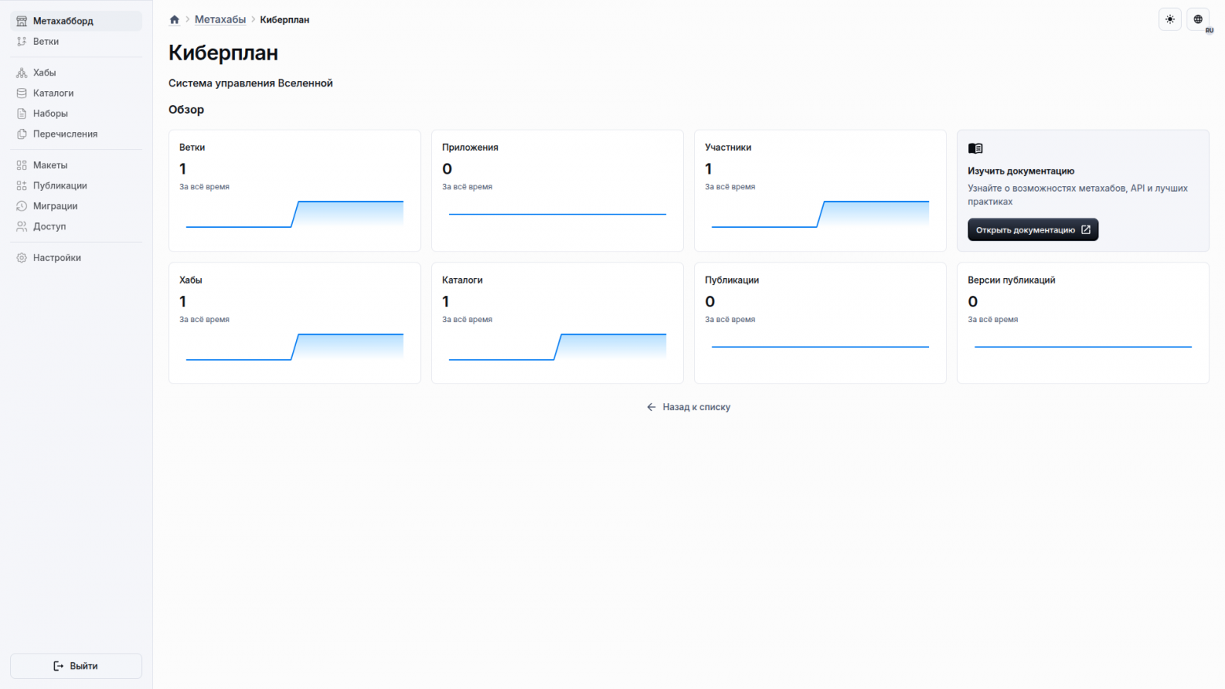Click the Каталоги sidebar icon
Screen dimensions: 1225x689
22,93
